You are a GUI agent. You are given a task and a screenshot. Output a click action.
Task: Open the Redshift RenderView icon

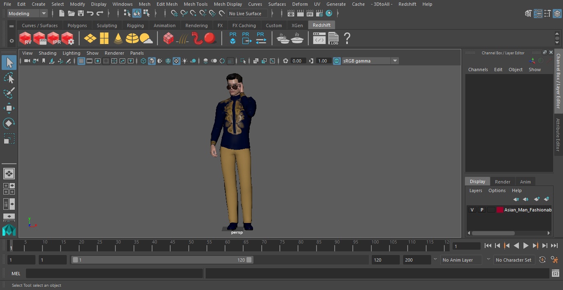(26, 39)
